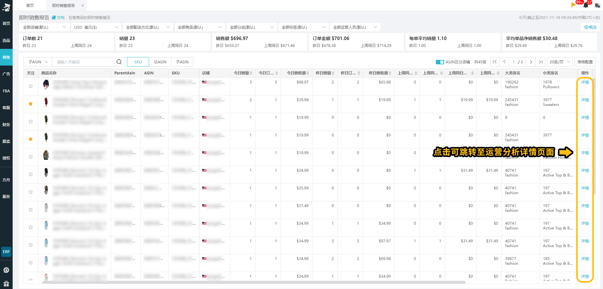Open 详情 for the $98.97 row
The width and height of the screenshot is (603, 289).
click(585, 82)
